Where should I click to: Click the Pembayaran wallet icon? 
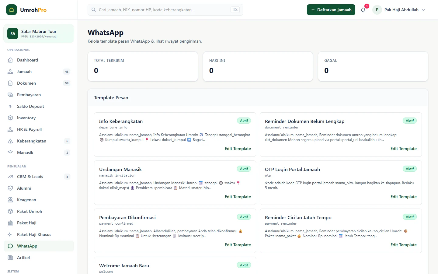tap(10, 95)
